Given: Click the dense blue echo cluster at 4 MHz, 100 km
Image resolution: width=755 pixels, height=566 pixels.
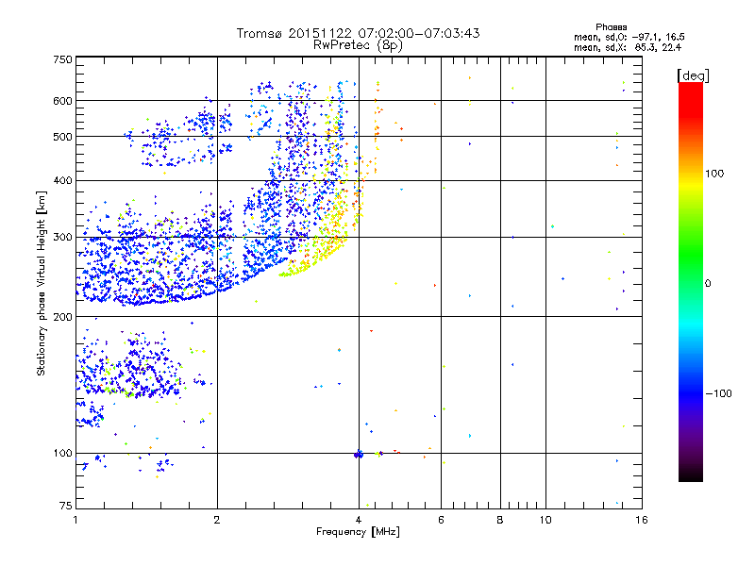Looking at the screenshot, I should tap(359, 454).
